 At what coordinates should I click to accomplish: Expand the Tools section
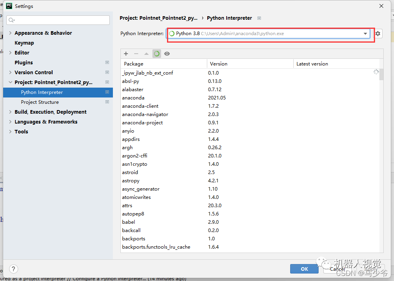[x=10, y=131]
